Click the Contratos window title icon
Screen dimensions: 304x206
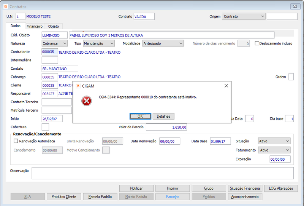6,6
